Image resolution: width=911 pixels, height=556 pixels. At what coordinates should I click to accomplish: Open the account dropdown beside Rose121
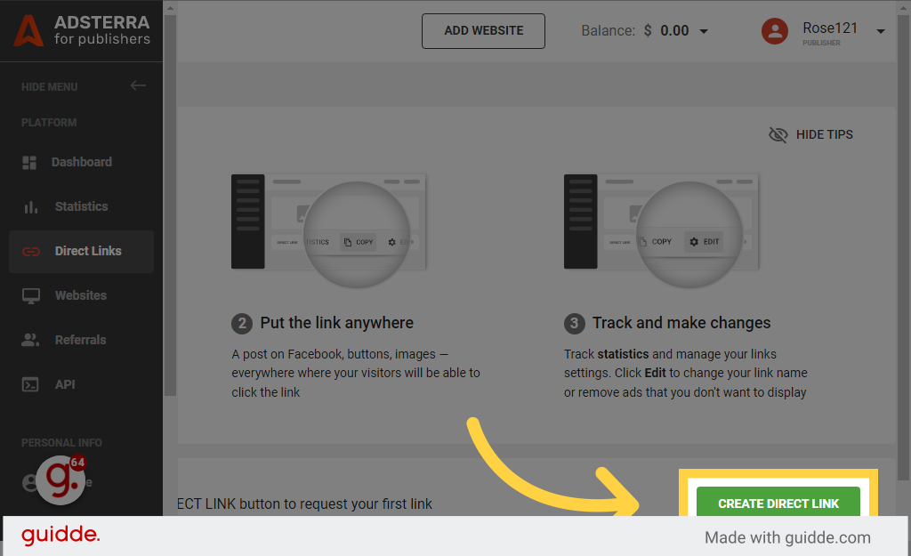click(880, 30)
